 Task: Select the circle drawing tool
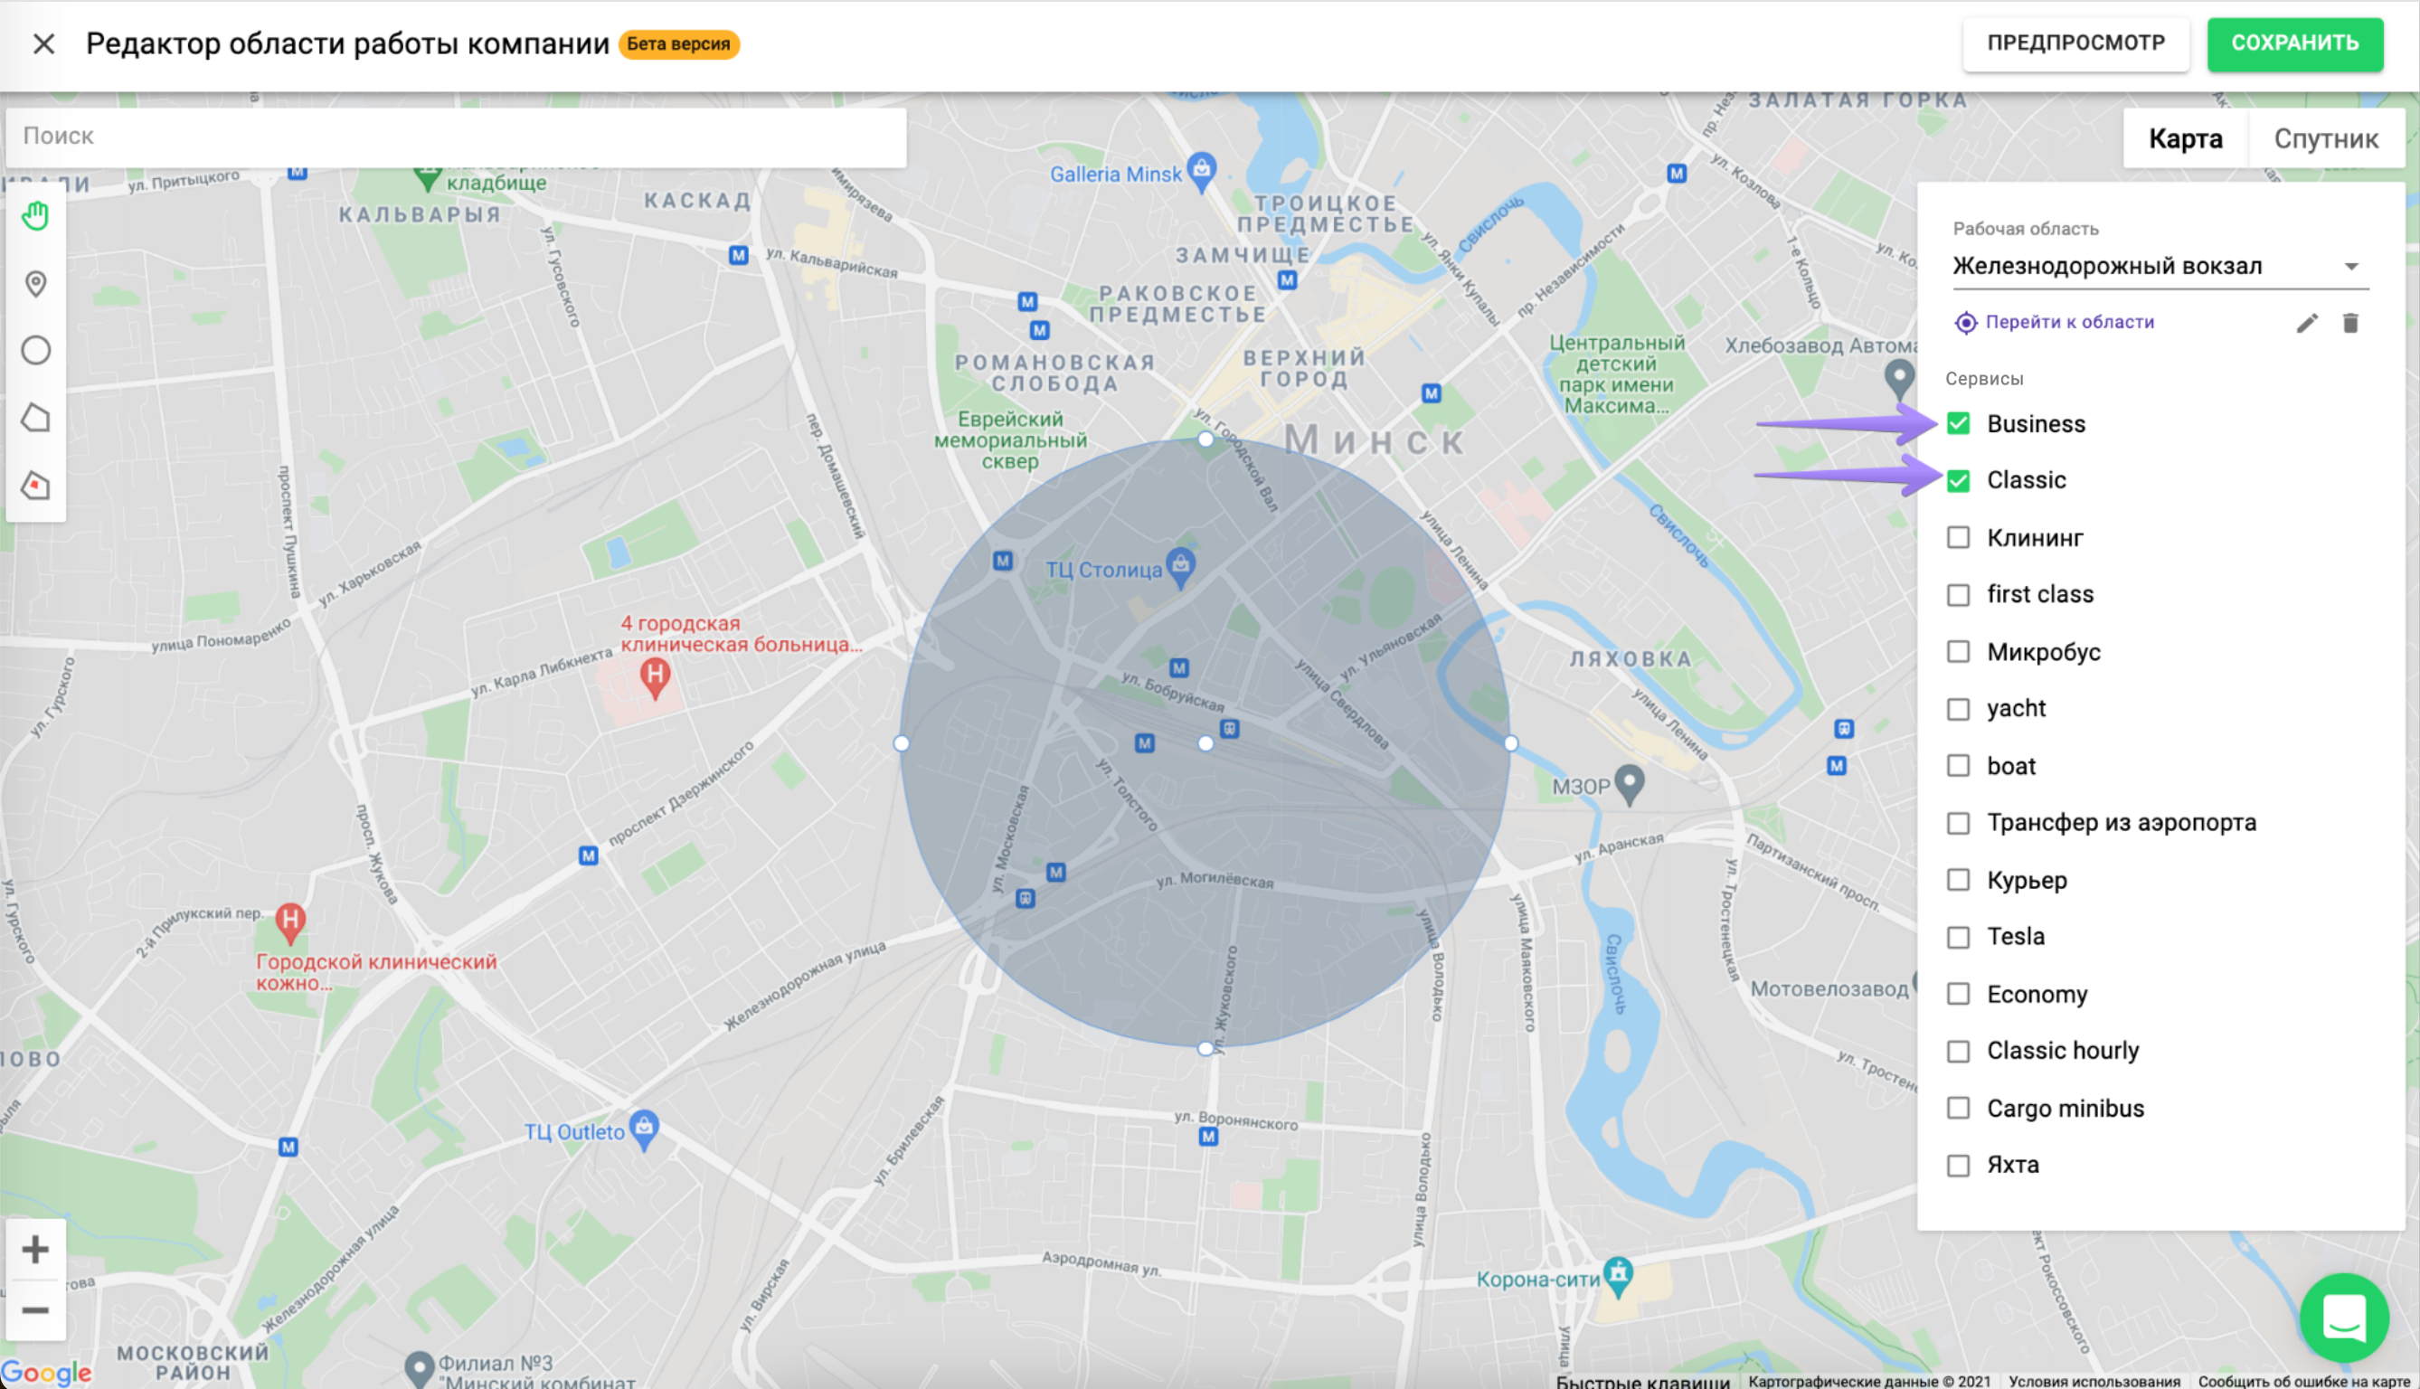pos(35,350)
